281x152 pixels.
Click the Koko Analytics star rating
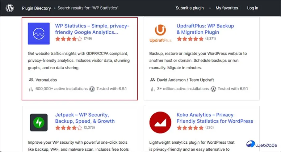click(x=190, y=128)
